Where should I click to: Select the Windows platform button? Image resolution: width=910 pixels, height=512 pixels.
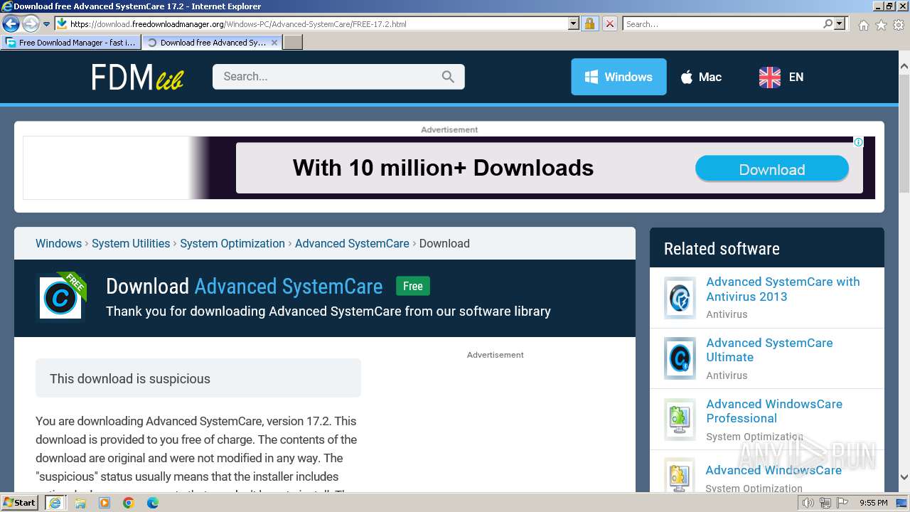click(x=619, y=77)
